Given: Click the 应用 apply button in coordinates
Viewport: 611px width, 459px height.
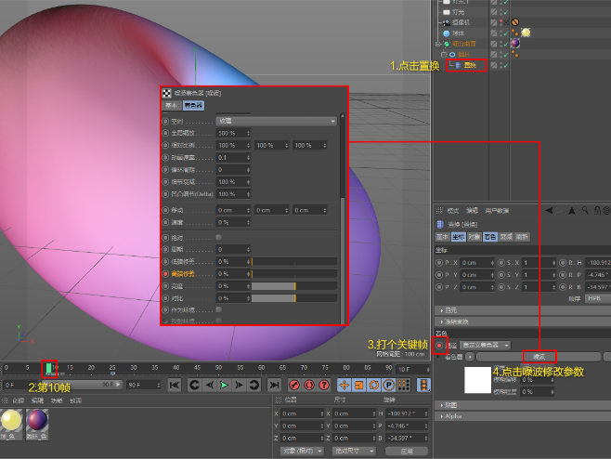Looking at the screenshot, I should coord(406,451).
